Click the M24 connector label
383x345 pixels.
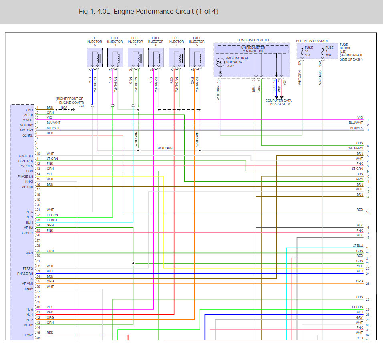click(284, 82)
